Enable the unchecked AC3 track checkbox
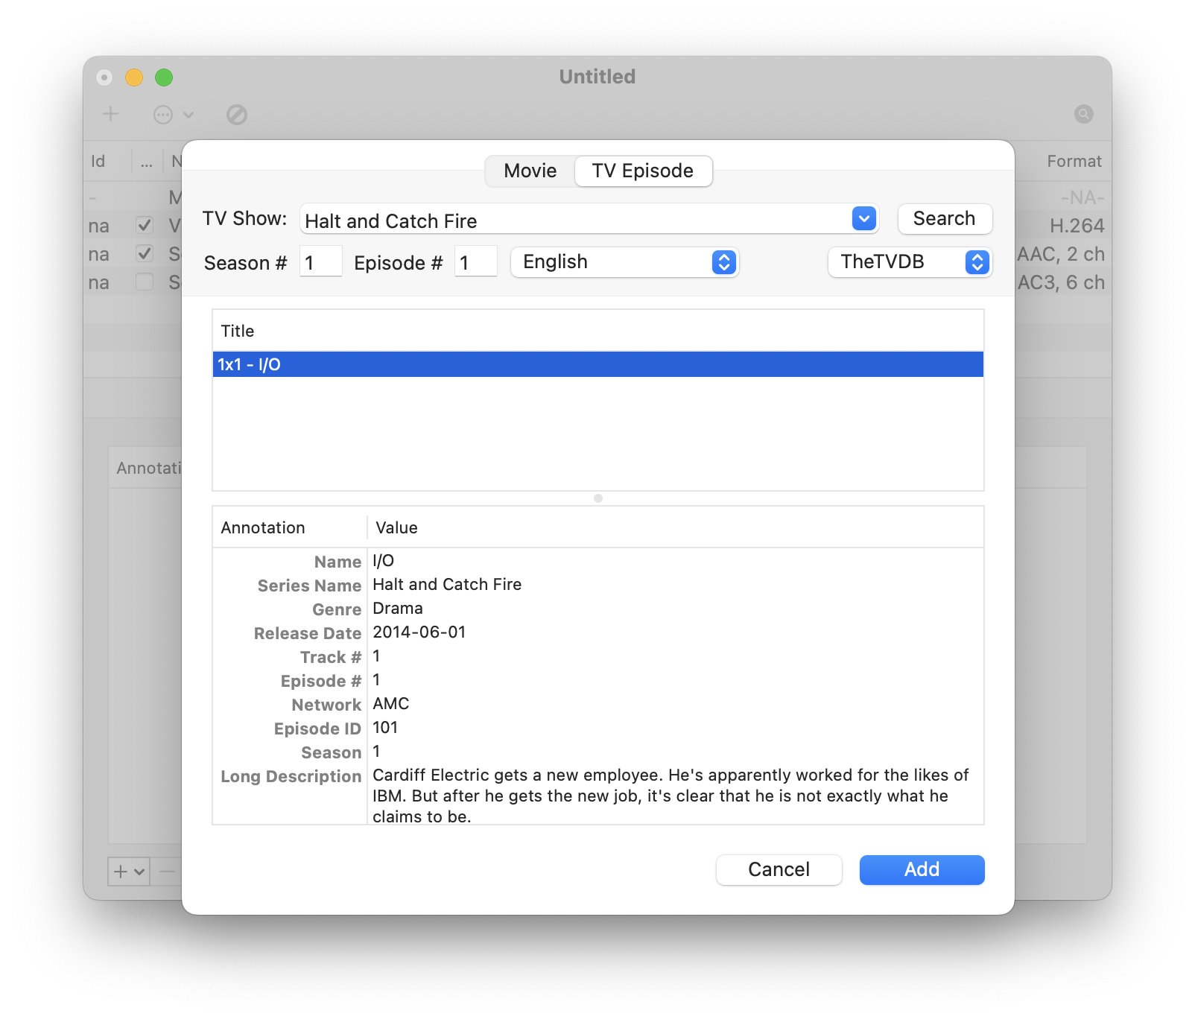Image resolution: width=1195 pixels, height=1025 pixels. point(145,282)
